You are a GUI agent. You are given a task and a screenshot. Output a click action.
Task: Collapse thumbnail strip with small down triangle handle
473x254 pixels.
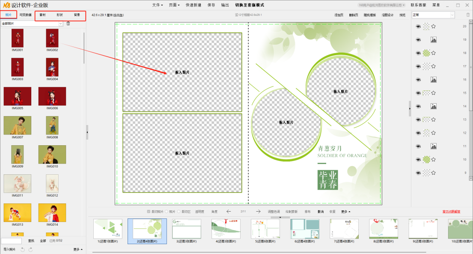[x=280, y=217]
